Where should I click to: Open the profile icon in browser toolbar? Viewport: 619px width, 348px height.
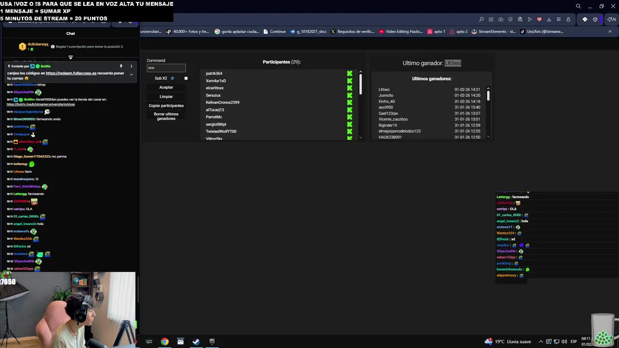568,19
